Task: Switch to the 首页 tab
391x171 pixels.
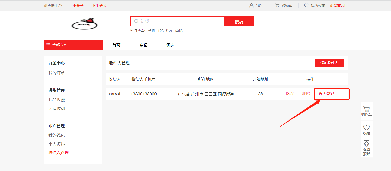Action: click(x=116, y=45)
